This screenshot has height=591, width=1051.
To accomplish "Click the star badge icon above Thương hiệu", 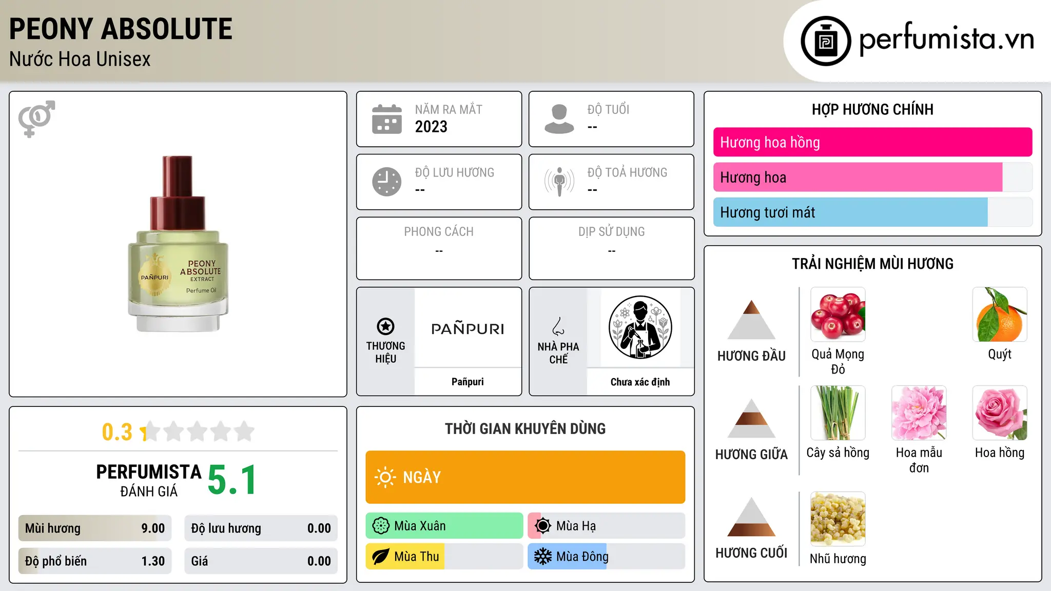I will pyautogui.click(x=385, y=326).
